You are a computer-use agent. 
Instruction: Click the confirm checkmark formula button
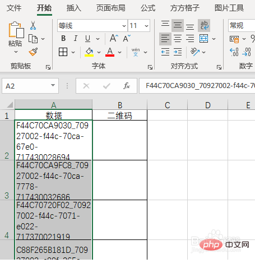106,86
